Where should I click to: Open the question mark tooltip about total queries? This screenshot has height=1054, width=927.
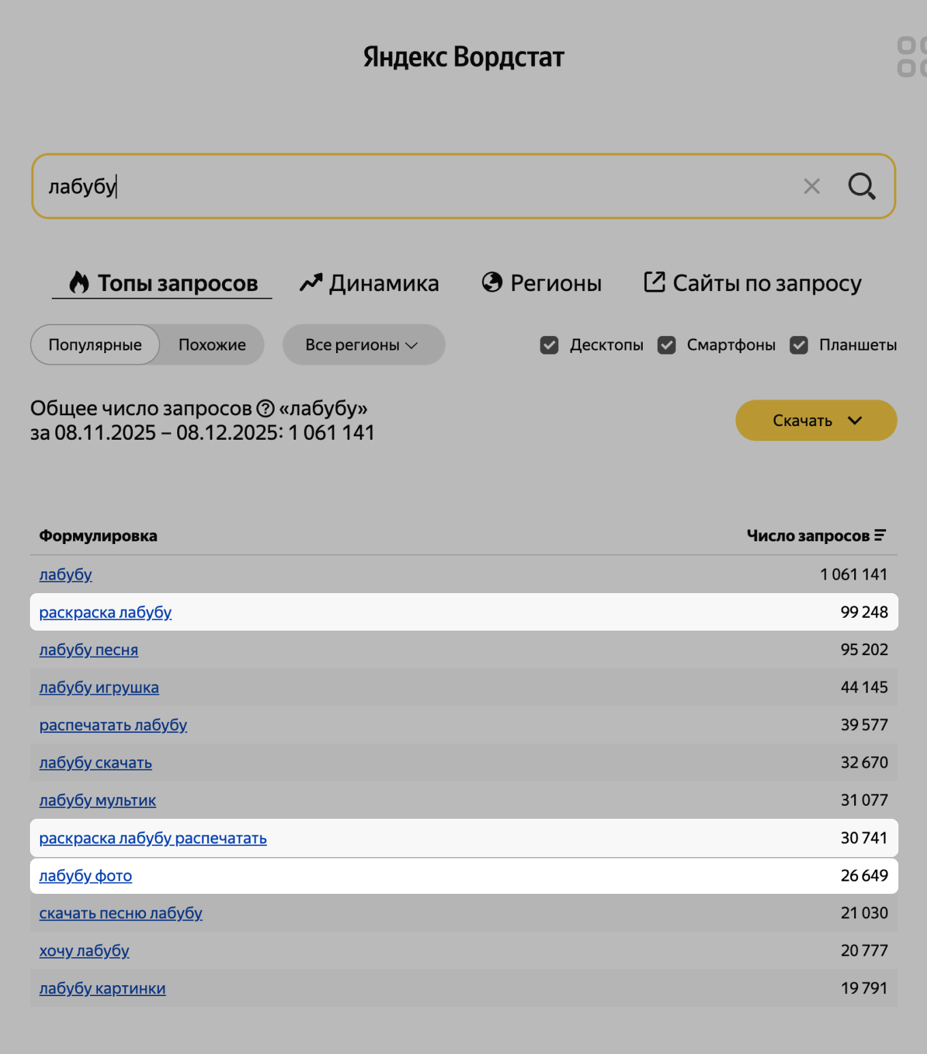click(266, 408)
